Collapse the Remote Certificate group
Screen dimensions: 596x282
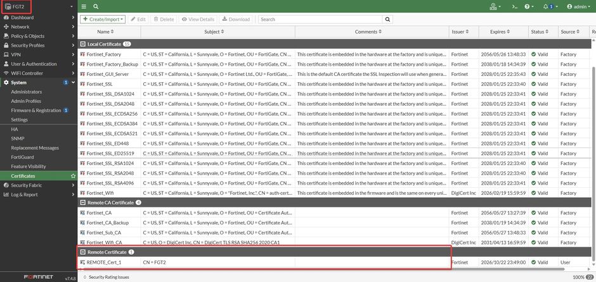click(x=83, y=252)
